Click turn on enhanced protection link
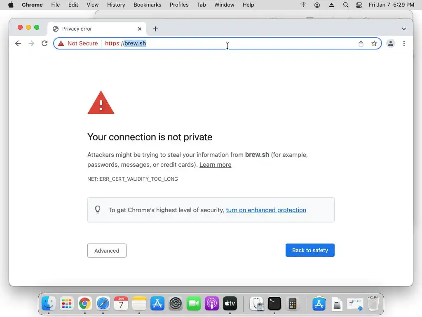Image resolution: width=422 pixels, height=317 pixels. click(x=266, y=210)
